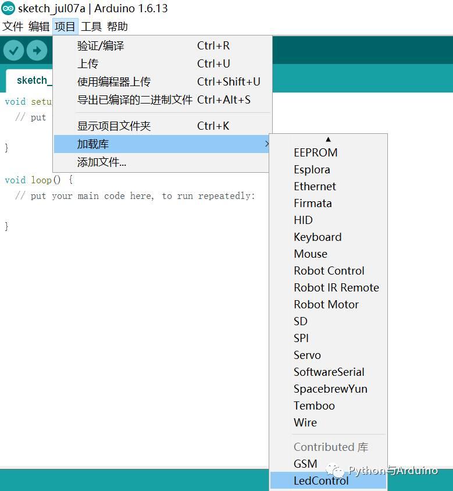
Task: Select the Servo library
Action: click(328, 355)
